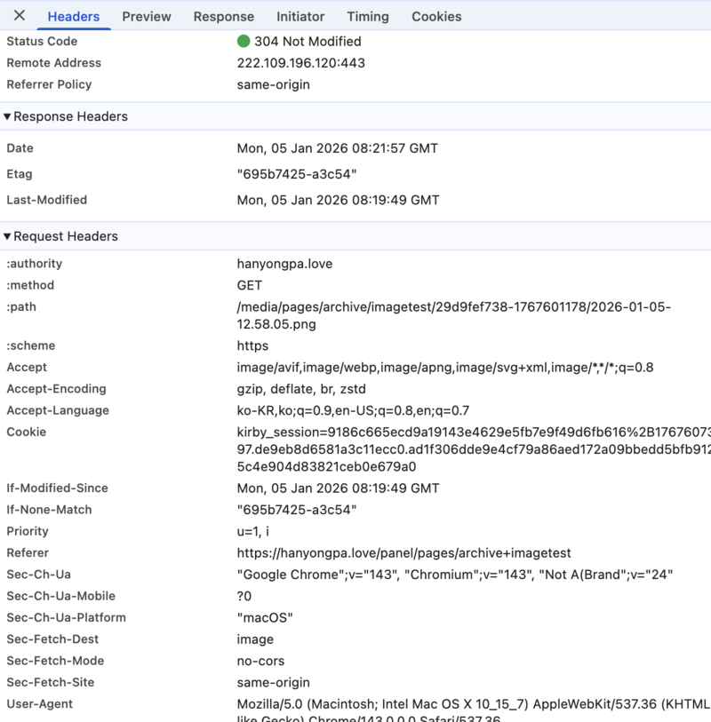
Task: Click the Referer URL value
Action: (403, 552)
